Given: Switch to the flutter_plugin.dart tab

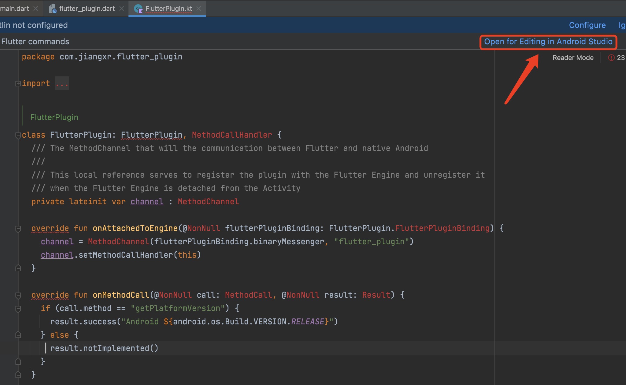Looking at the screenshot, I should pyautogui.click(x=87, y=8).
